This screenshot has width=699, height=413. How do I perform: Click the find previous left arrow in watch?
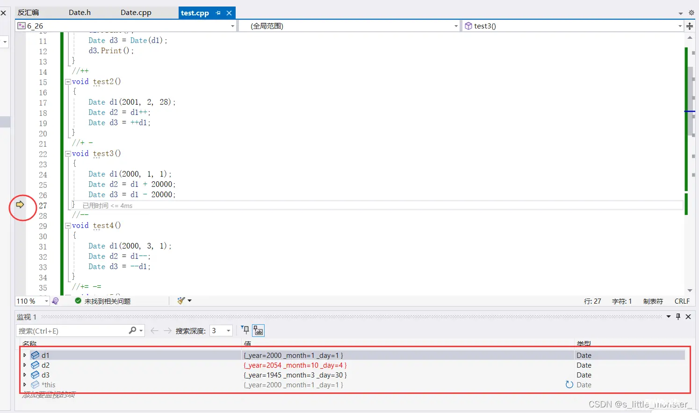coord(154,331)
